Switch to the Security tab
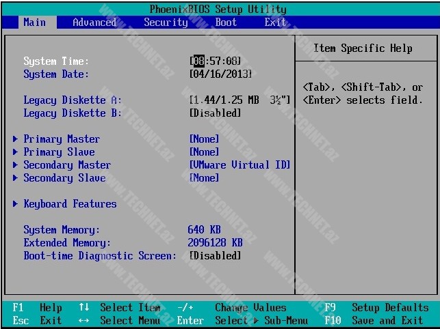 (166, 22)
